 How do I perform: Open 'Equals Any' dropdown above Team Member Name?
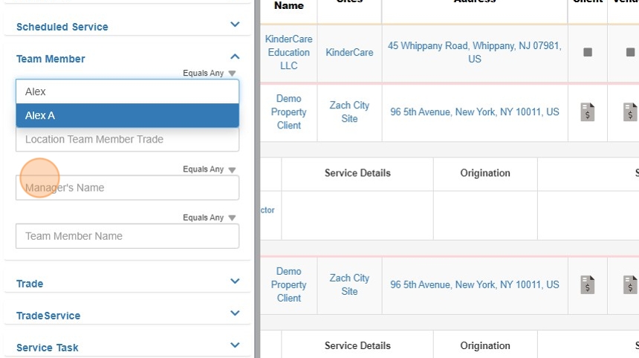[x=210, y=218]
